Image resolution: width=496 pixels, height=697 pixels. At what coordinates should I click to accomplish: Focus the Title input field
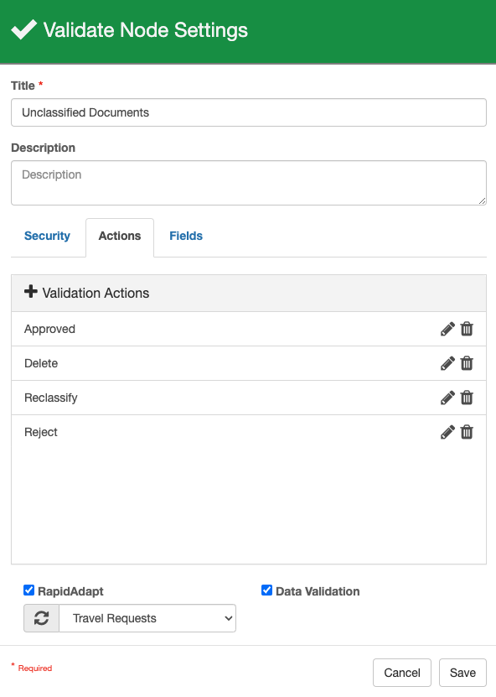(x=249, y=112)
